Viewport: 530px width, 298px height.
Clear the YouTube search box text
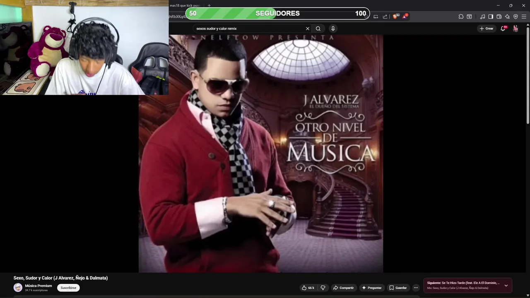point(308,29)
